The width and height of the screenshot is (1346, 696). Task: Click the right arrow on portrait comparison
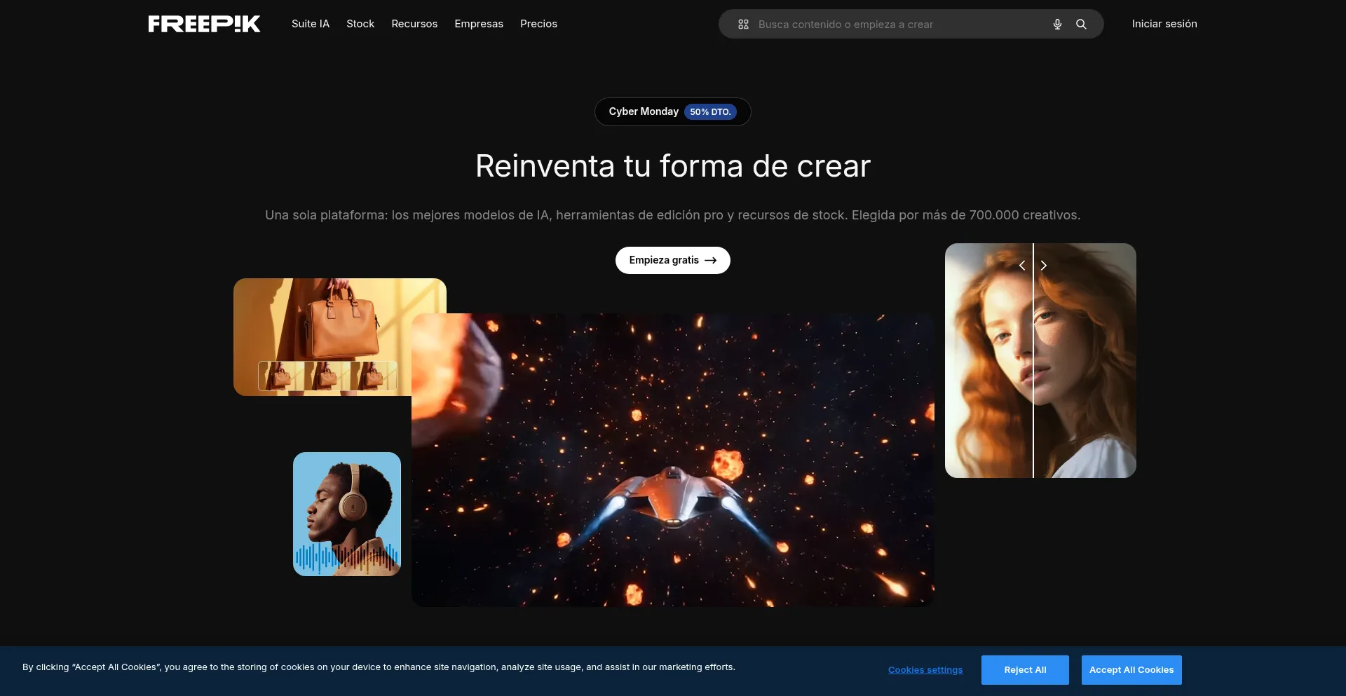tap(1044, 266)
